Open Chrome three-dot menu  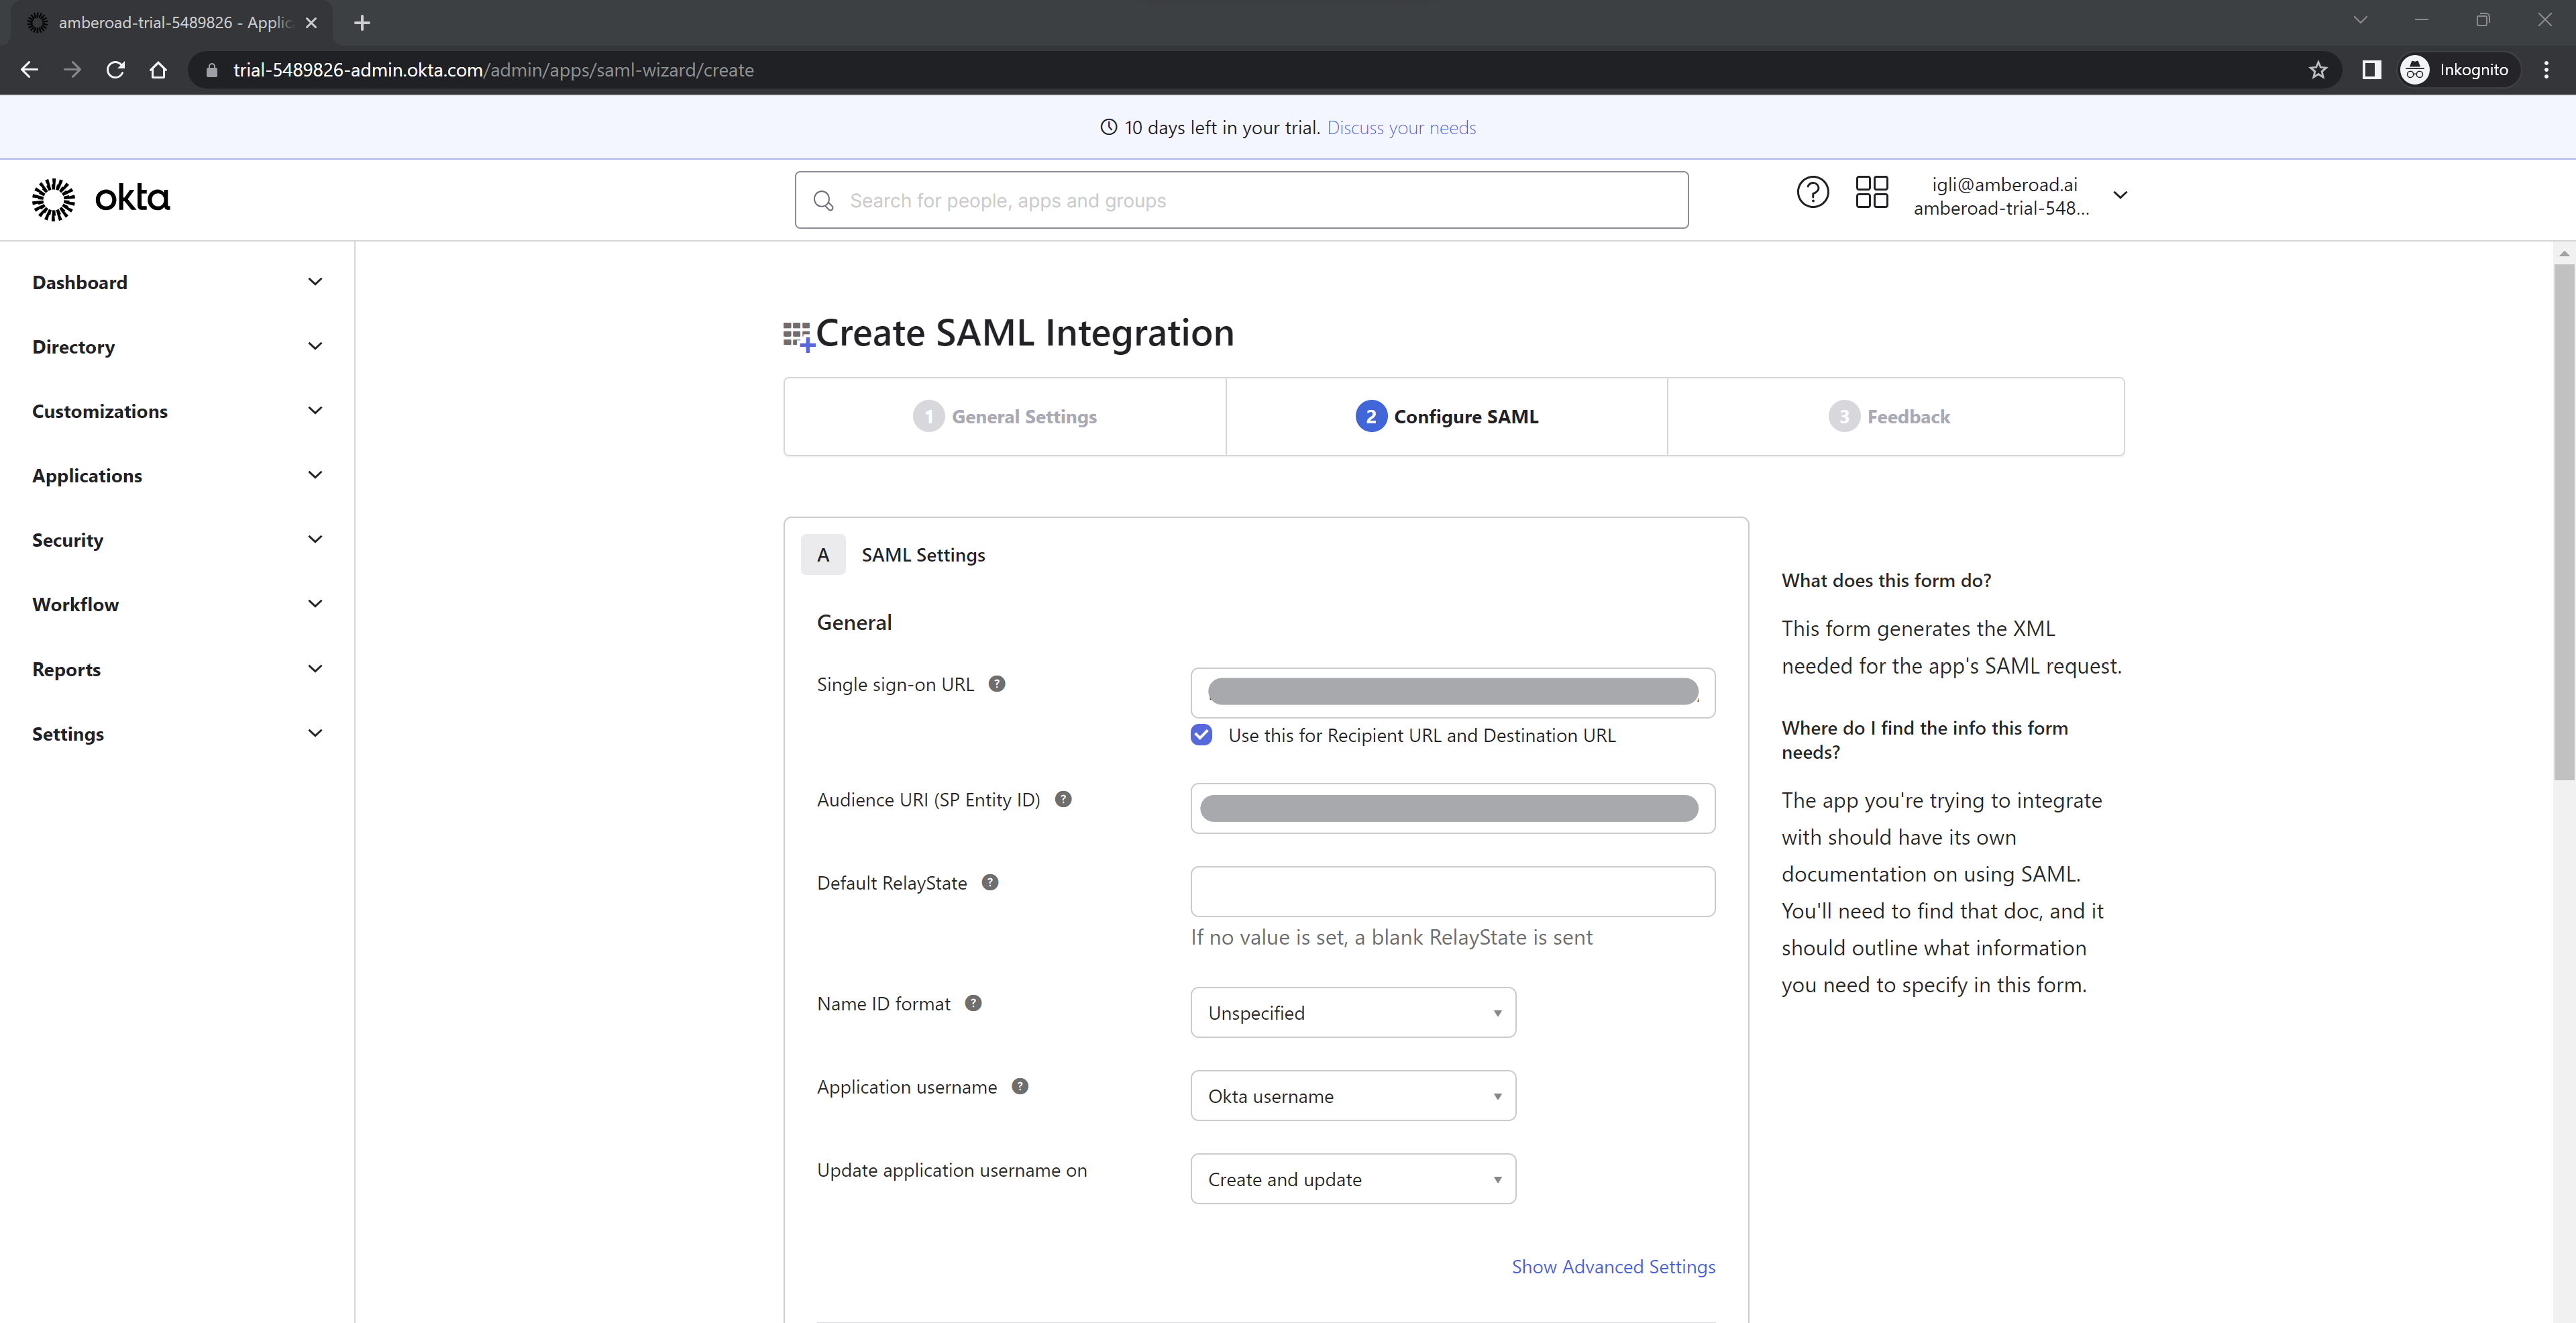pos(2546,70)
